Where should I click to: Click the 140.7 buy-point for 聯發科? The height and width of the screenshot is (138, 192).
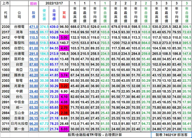pos(64,43)
